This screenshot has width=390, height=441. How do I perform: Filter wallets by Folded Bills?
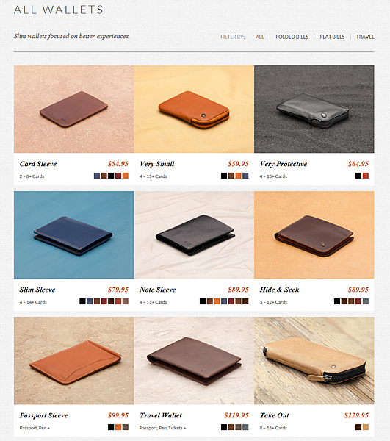click(x=292, y=37)
